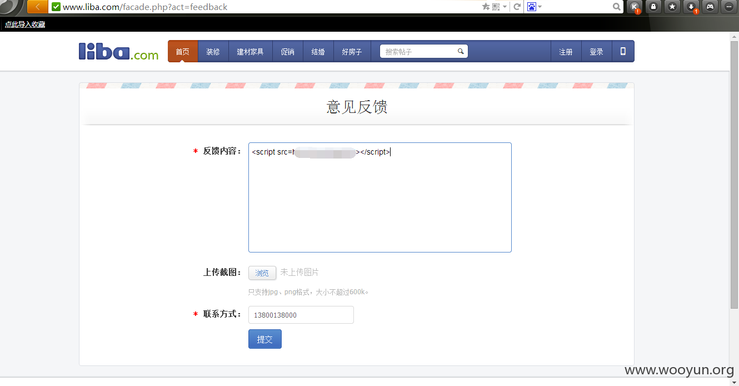This screenshot has width=739, height=386.
Task: Click the 联系方式 label text
Action: tap(222, 314)
